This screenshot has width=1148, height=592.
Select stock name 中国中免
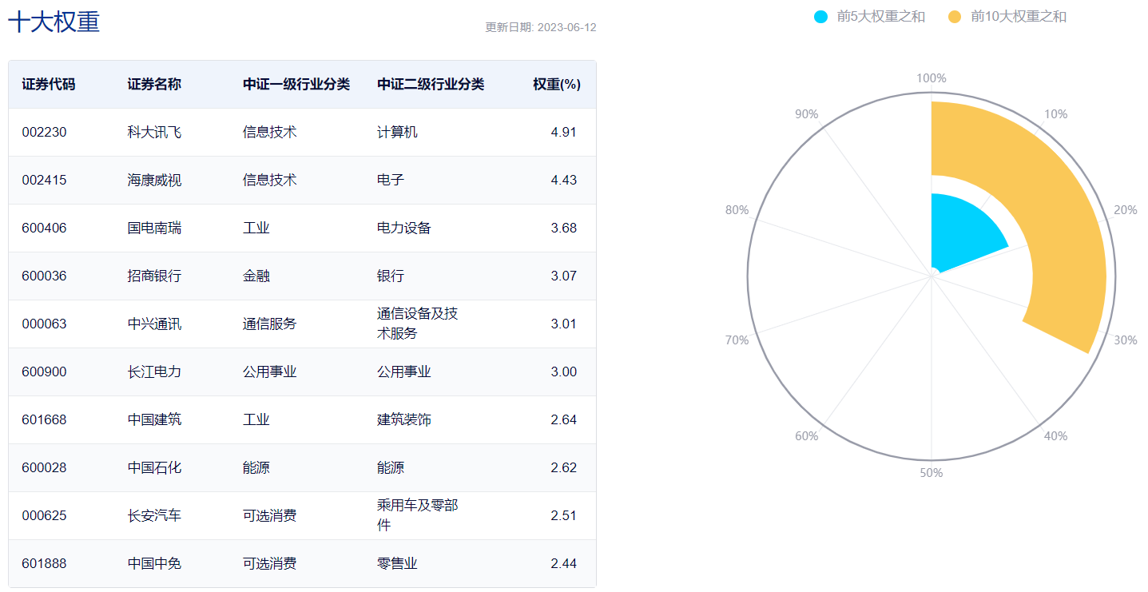click(154, 563)
